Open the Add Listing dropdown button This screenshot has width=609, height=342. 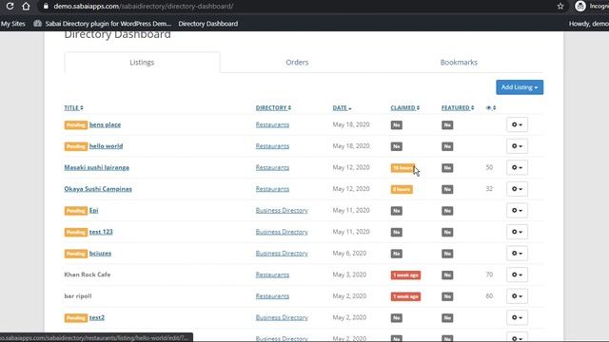click(x=520, y=87)
